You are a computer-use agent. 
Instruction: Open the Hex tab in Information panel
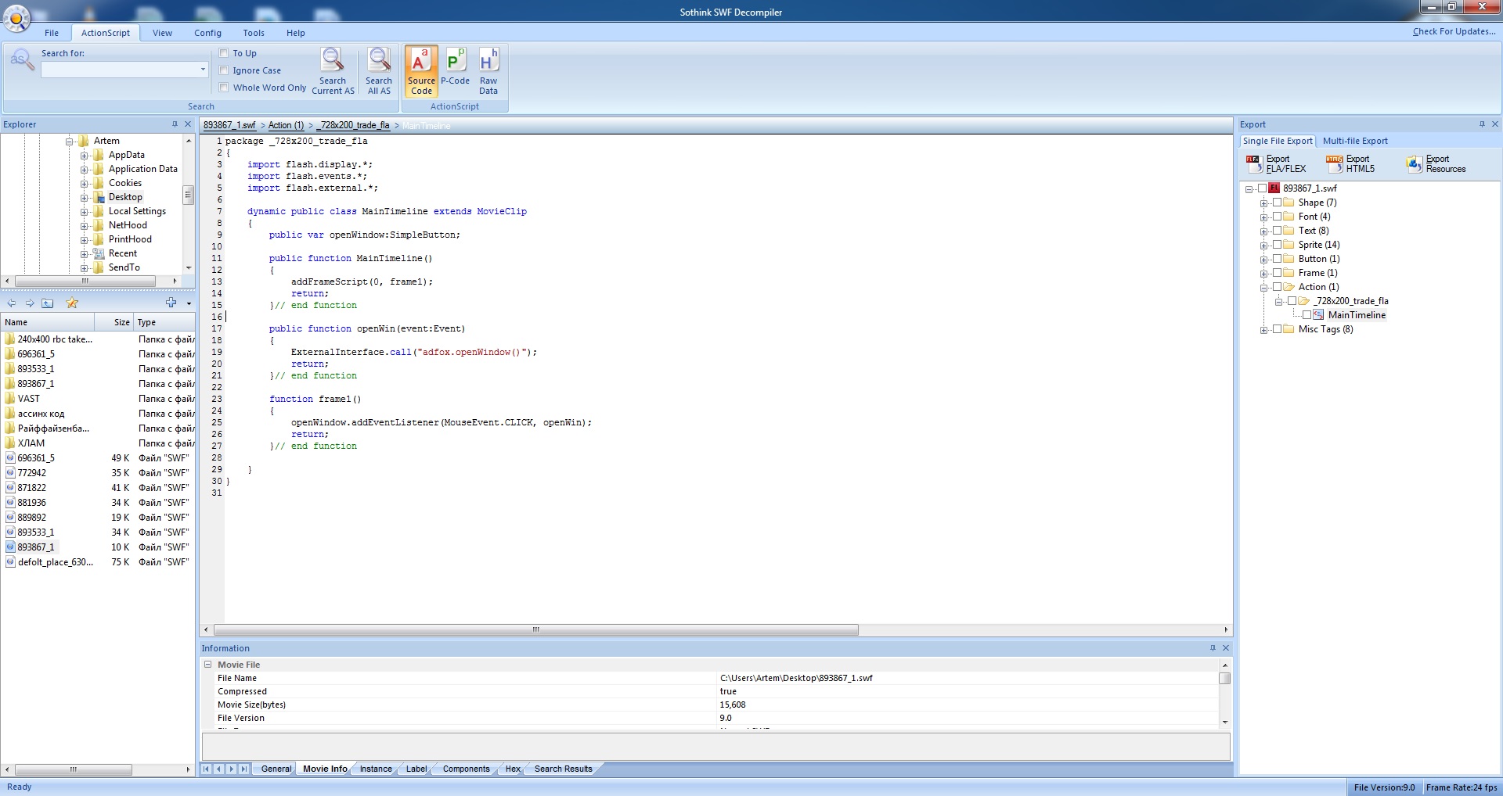[x=513, y=769]
